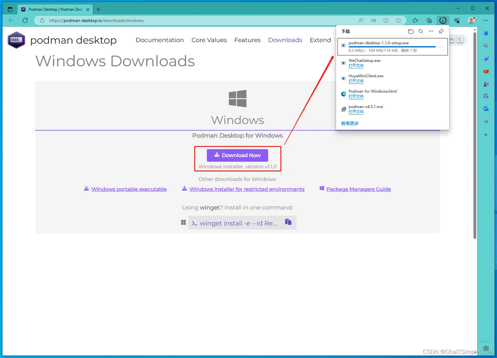Click podman-desktop-1.1.0-setup.exe download progress bar

tap(396, 47)
